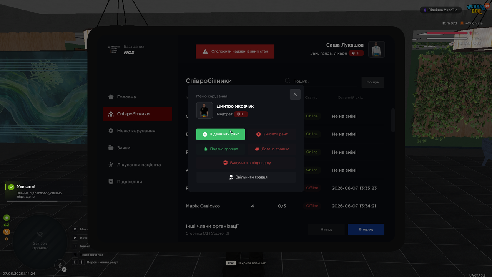Click the green Підвищити ранг button
Screen dimensions: 492x277
point(221,134)
